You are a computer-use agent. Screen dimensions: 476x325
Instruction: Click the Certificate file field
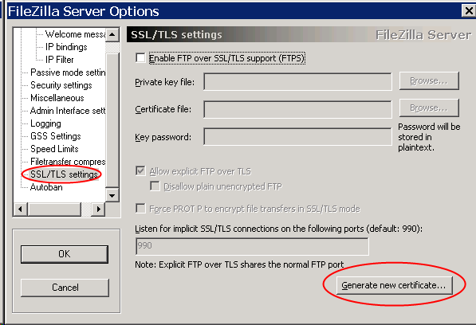pos(297,109)
